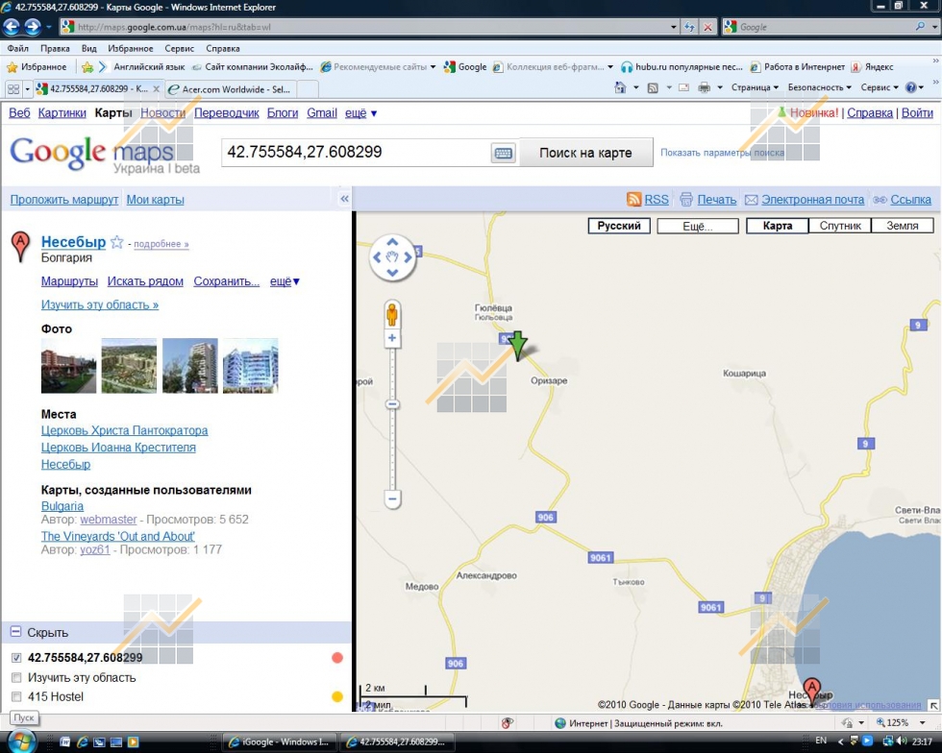
Task: Click the Refresh page icon
Action: click(x=690, y=27)
